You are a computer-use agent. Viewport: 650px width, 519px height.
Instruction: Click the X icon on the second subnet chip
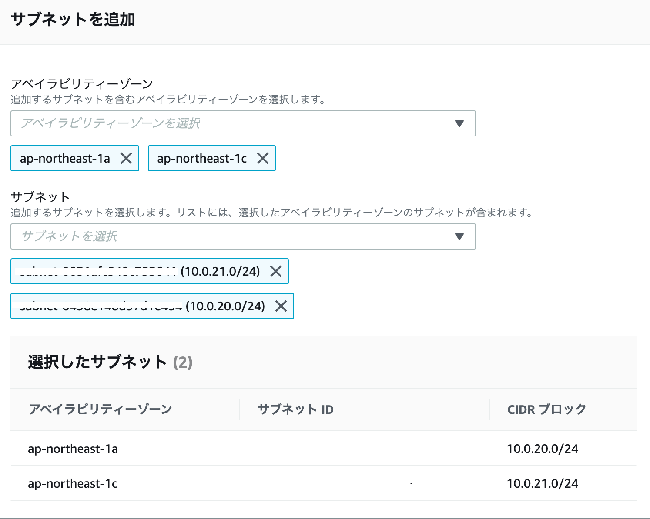281,306
